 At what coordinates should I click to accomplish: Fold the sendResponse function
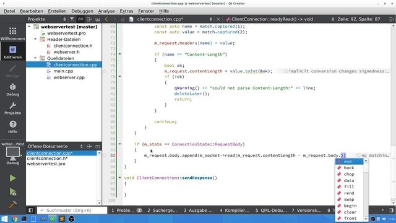click(119, 178)
